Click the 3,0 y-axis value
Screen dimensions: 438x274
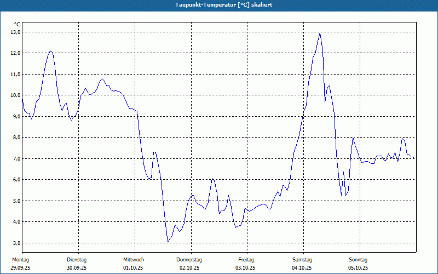click(17, 243)
